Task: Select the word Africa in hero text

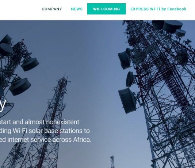Action: click(x=82, y=140)
